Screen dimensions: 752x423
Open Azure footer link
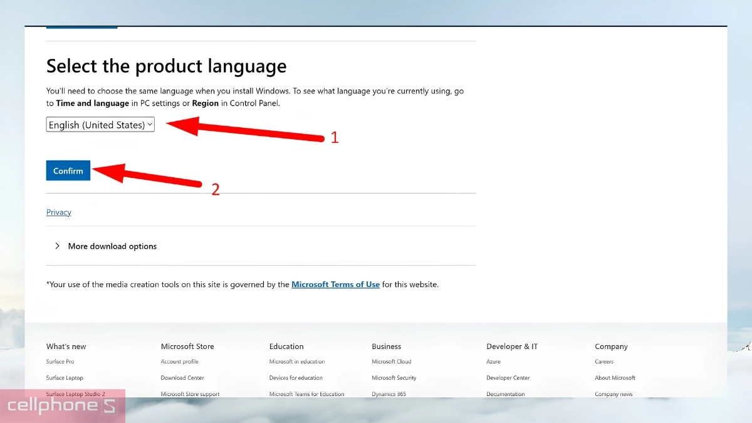[493, 362]
